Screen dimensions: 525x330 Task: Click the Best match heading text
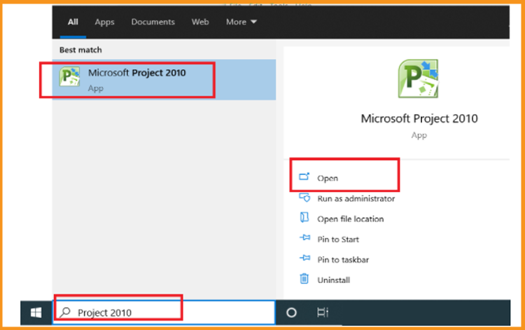[x=80, y=50]
